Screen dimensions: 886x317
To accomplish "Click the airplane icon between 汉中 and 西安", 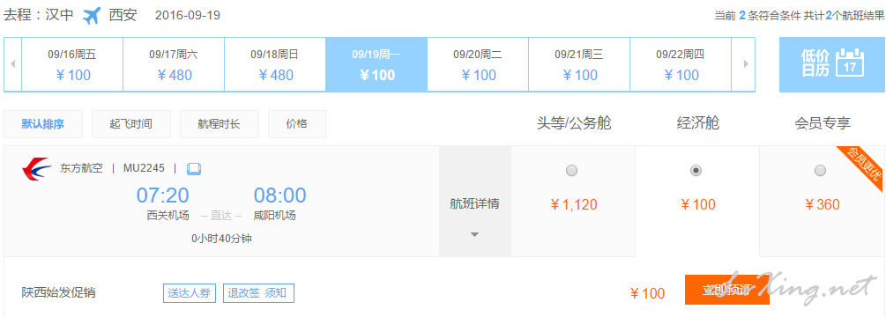I will click(91, 15).
